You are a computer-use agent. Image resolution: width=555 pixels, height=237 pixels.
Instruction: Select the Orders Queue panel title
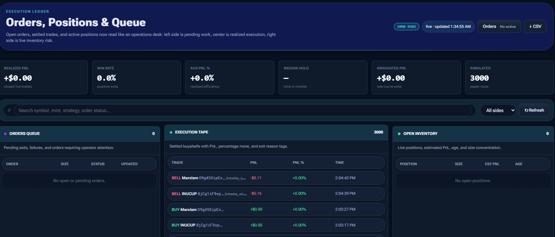click(x=25, y=134)
